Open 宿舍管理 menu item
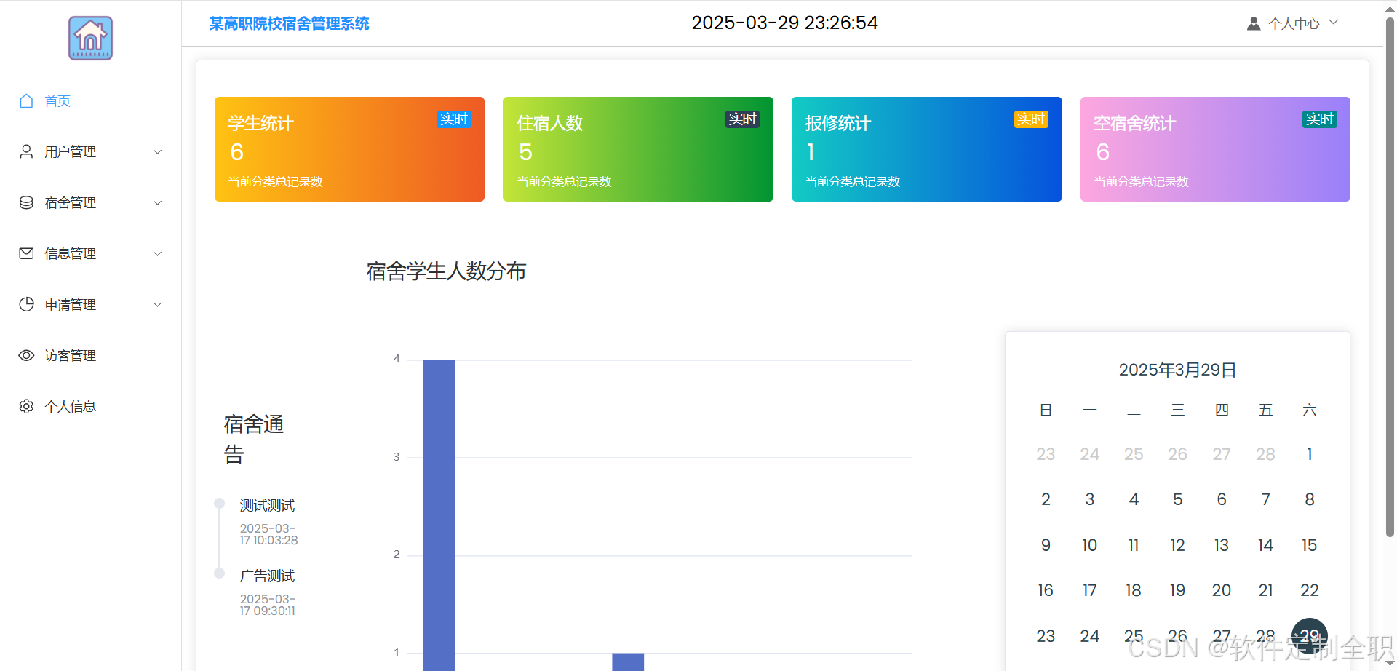 pyautogui.click(x=90, y=202)
